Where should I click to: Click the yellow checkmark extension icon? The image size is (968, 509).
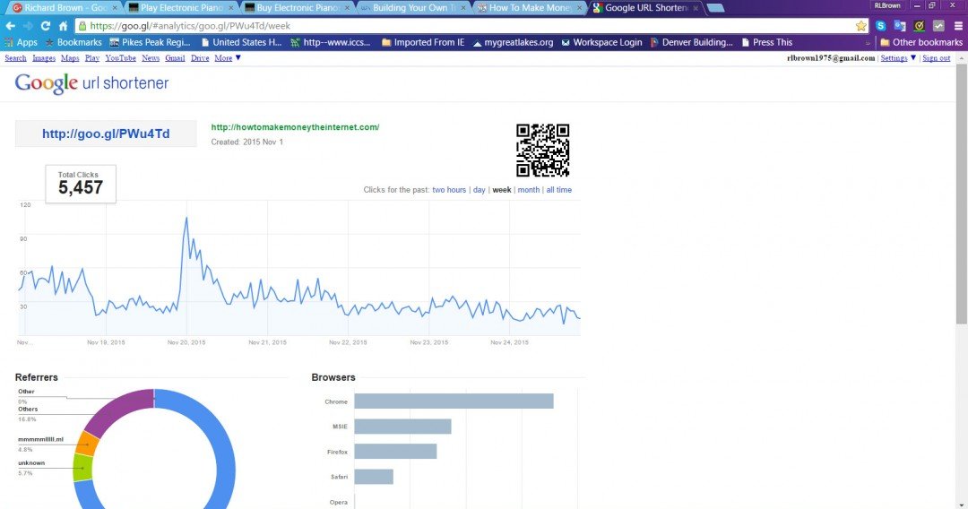pos(920,26)
